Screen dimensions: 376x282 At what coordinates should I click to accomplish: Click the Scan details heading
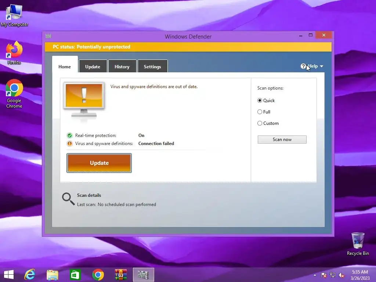89,195
